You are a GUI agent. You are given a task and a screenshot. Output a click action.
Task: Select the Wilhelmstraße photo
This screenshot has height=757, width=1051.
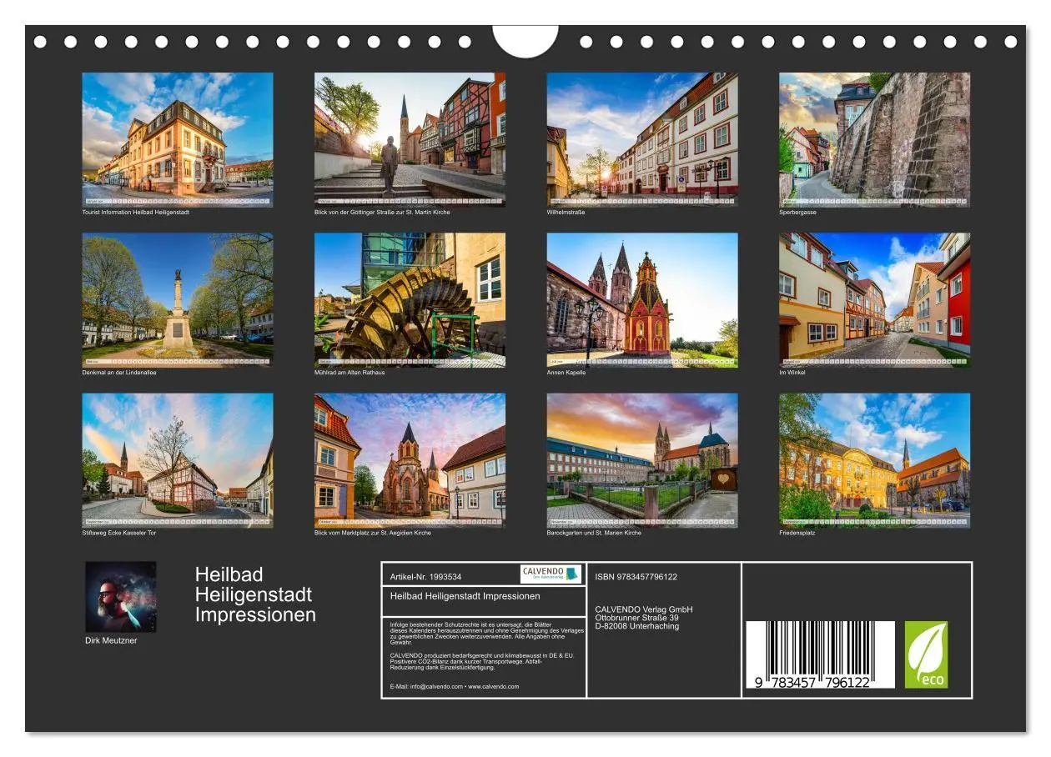(642, 139)
